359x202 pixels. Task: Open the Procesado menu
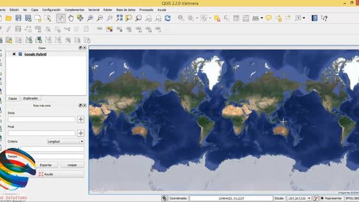(x=146, y=10)
